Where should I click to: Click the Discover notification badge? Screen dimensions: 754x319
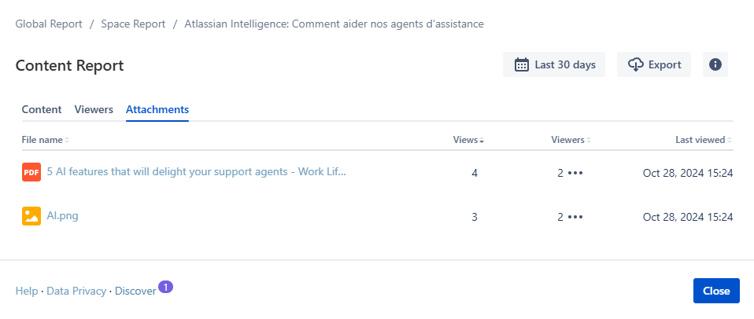tap(165, 287)
